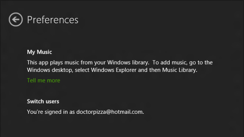The image size is (244, 137).
Task: Click the word select in the description
Action: click(82, 70)
